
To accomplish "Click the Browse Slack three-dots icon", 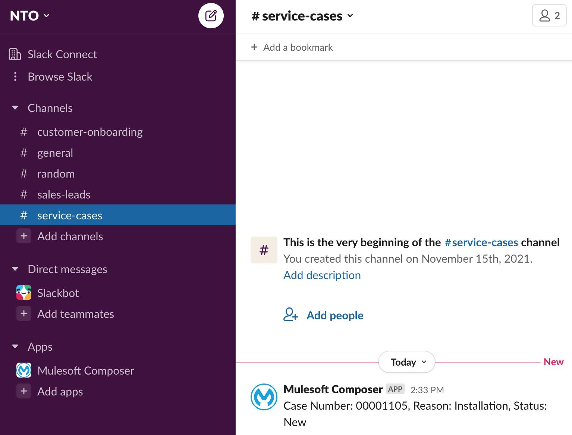I will coord(15,76).
